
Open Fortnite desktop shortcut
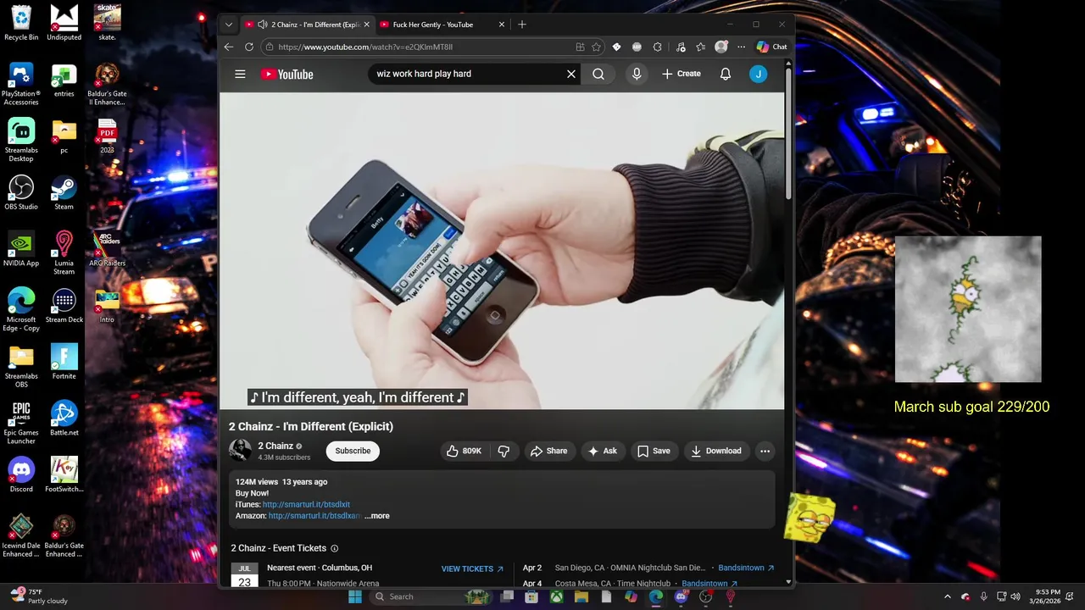[x=64, y=362]
